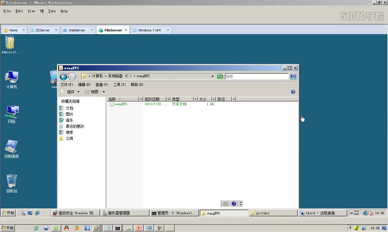Open the Administrator folder on the desktop

(x=11, y=45)
